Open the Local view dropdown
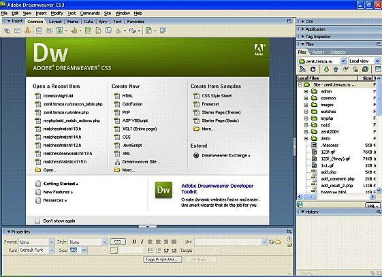 377,61
